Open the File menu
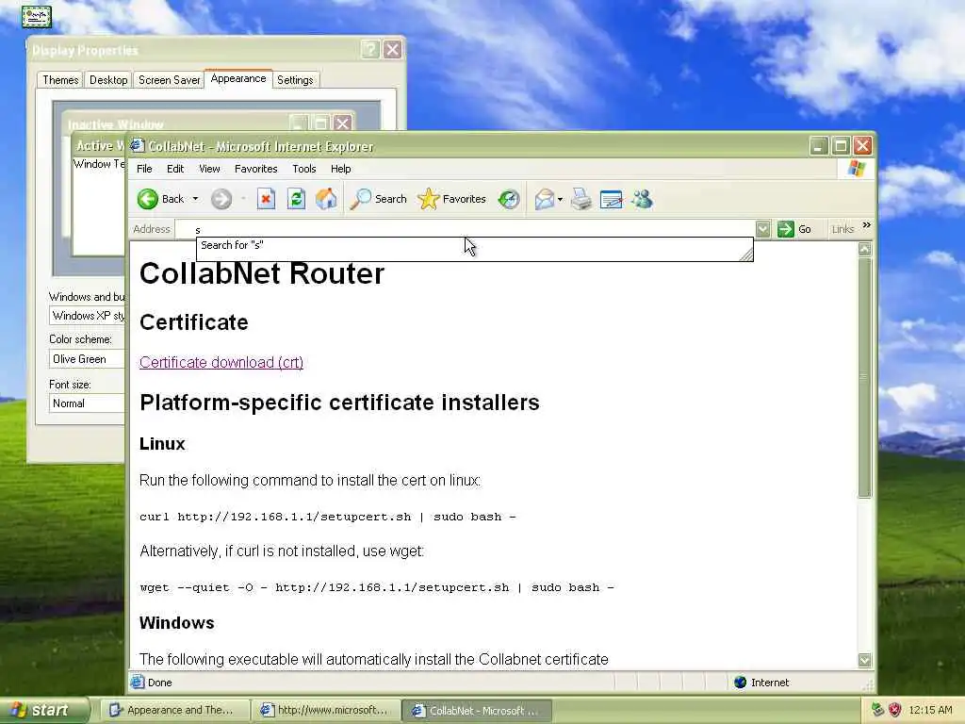The height and width of the screenshot is (724, 965). [144, 169]
